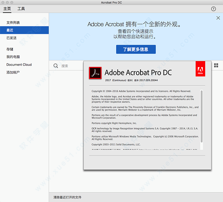This screenshot has width=223, height=202.
Task: Click the 存储 section header
Action: click(10, 49)
